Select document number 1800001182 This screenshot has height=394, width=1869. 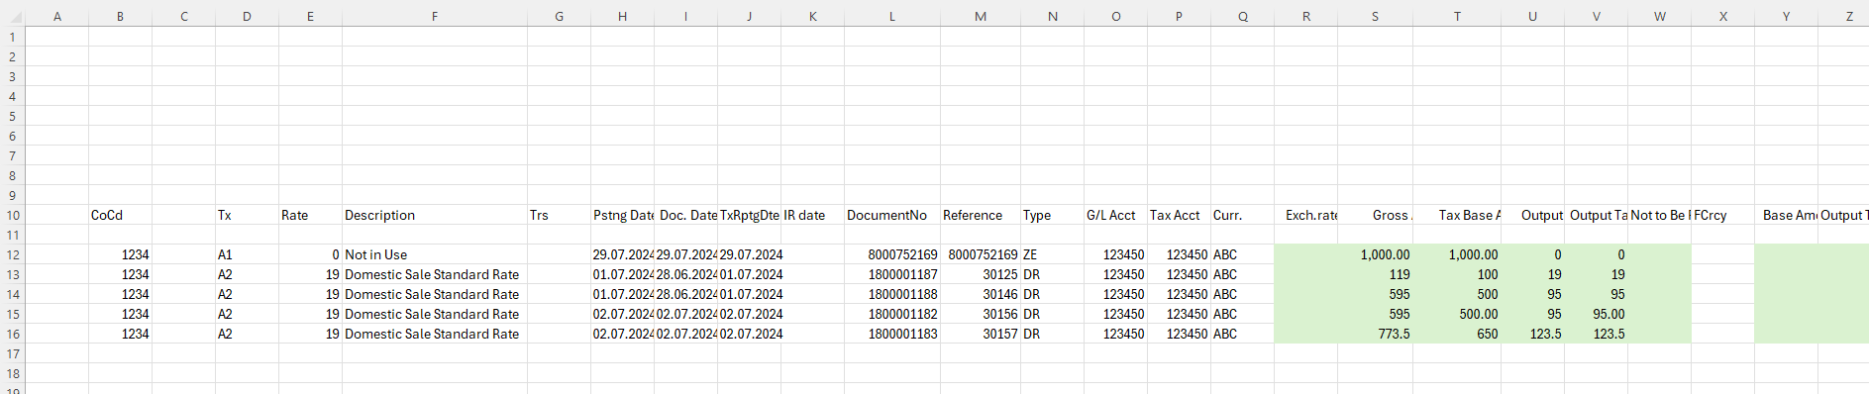(x=892, y=314)
